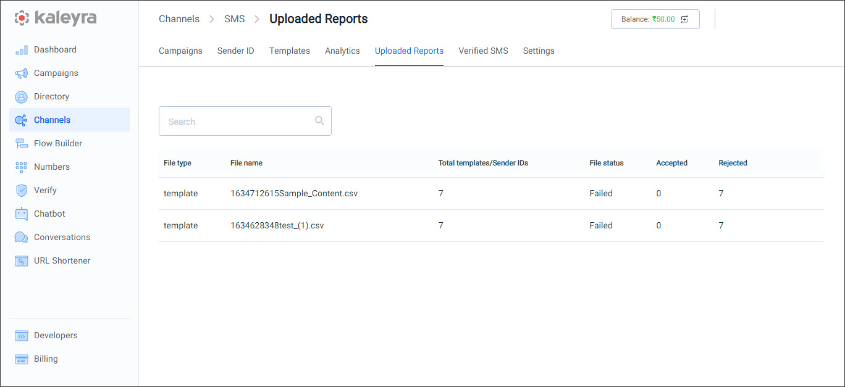
Task: Click template type in the test_(1).csv row
Action: [x=181, y=225]
